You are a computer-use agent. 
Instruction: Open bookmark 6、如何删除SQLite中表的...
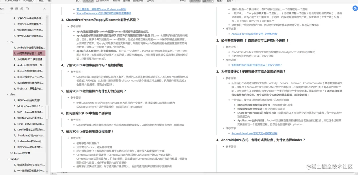coord(29,30)
